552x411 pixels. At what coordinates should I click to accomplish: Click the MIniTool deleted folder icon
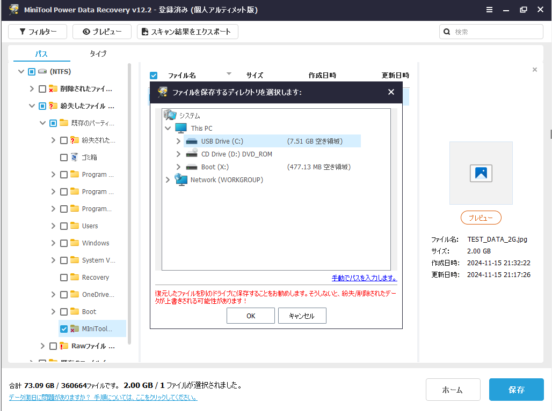point(75,329)
